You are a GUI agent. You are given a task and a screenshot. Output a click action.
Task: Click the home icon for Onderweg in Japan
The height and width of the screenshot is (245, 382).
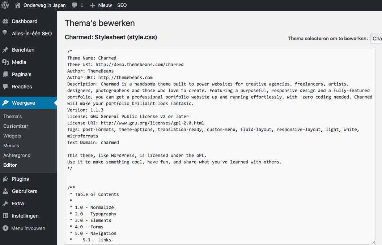coord(18,5)
